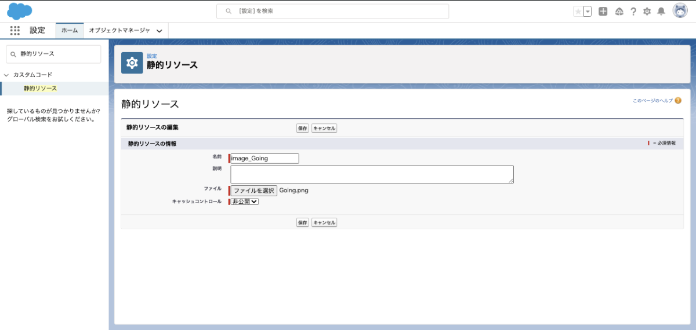The height and width of the screenshot is (330, 696).
Task: Click the top キャンセル button
Action: click(x=324, y=128)
